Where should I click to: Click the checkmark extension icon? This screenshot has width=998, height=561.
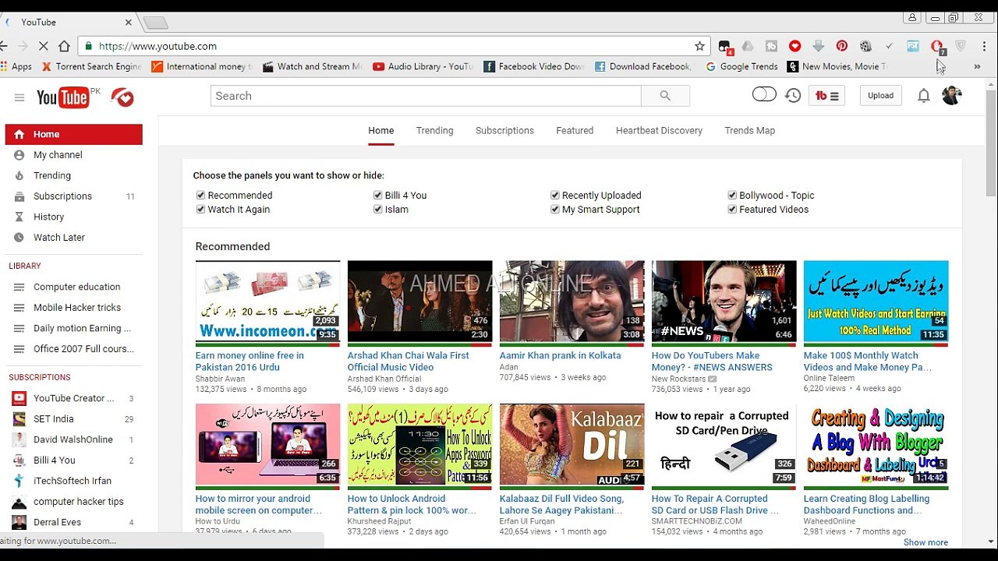[x=889, y=46]
